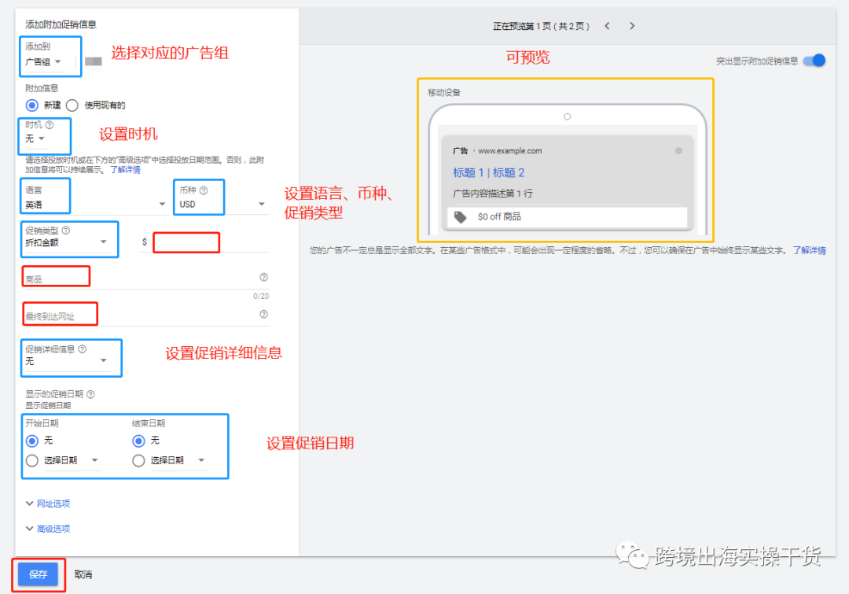Click the 促销详细信息 help icon

(83, 349)
